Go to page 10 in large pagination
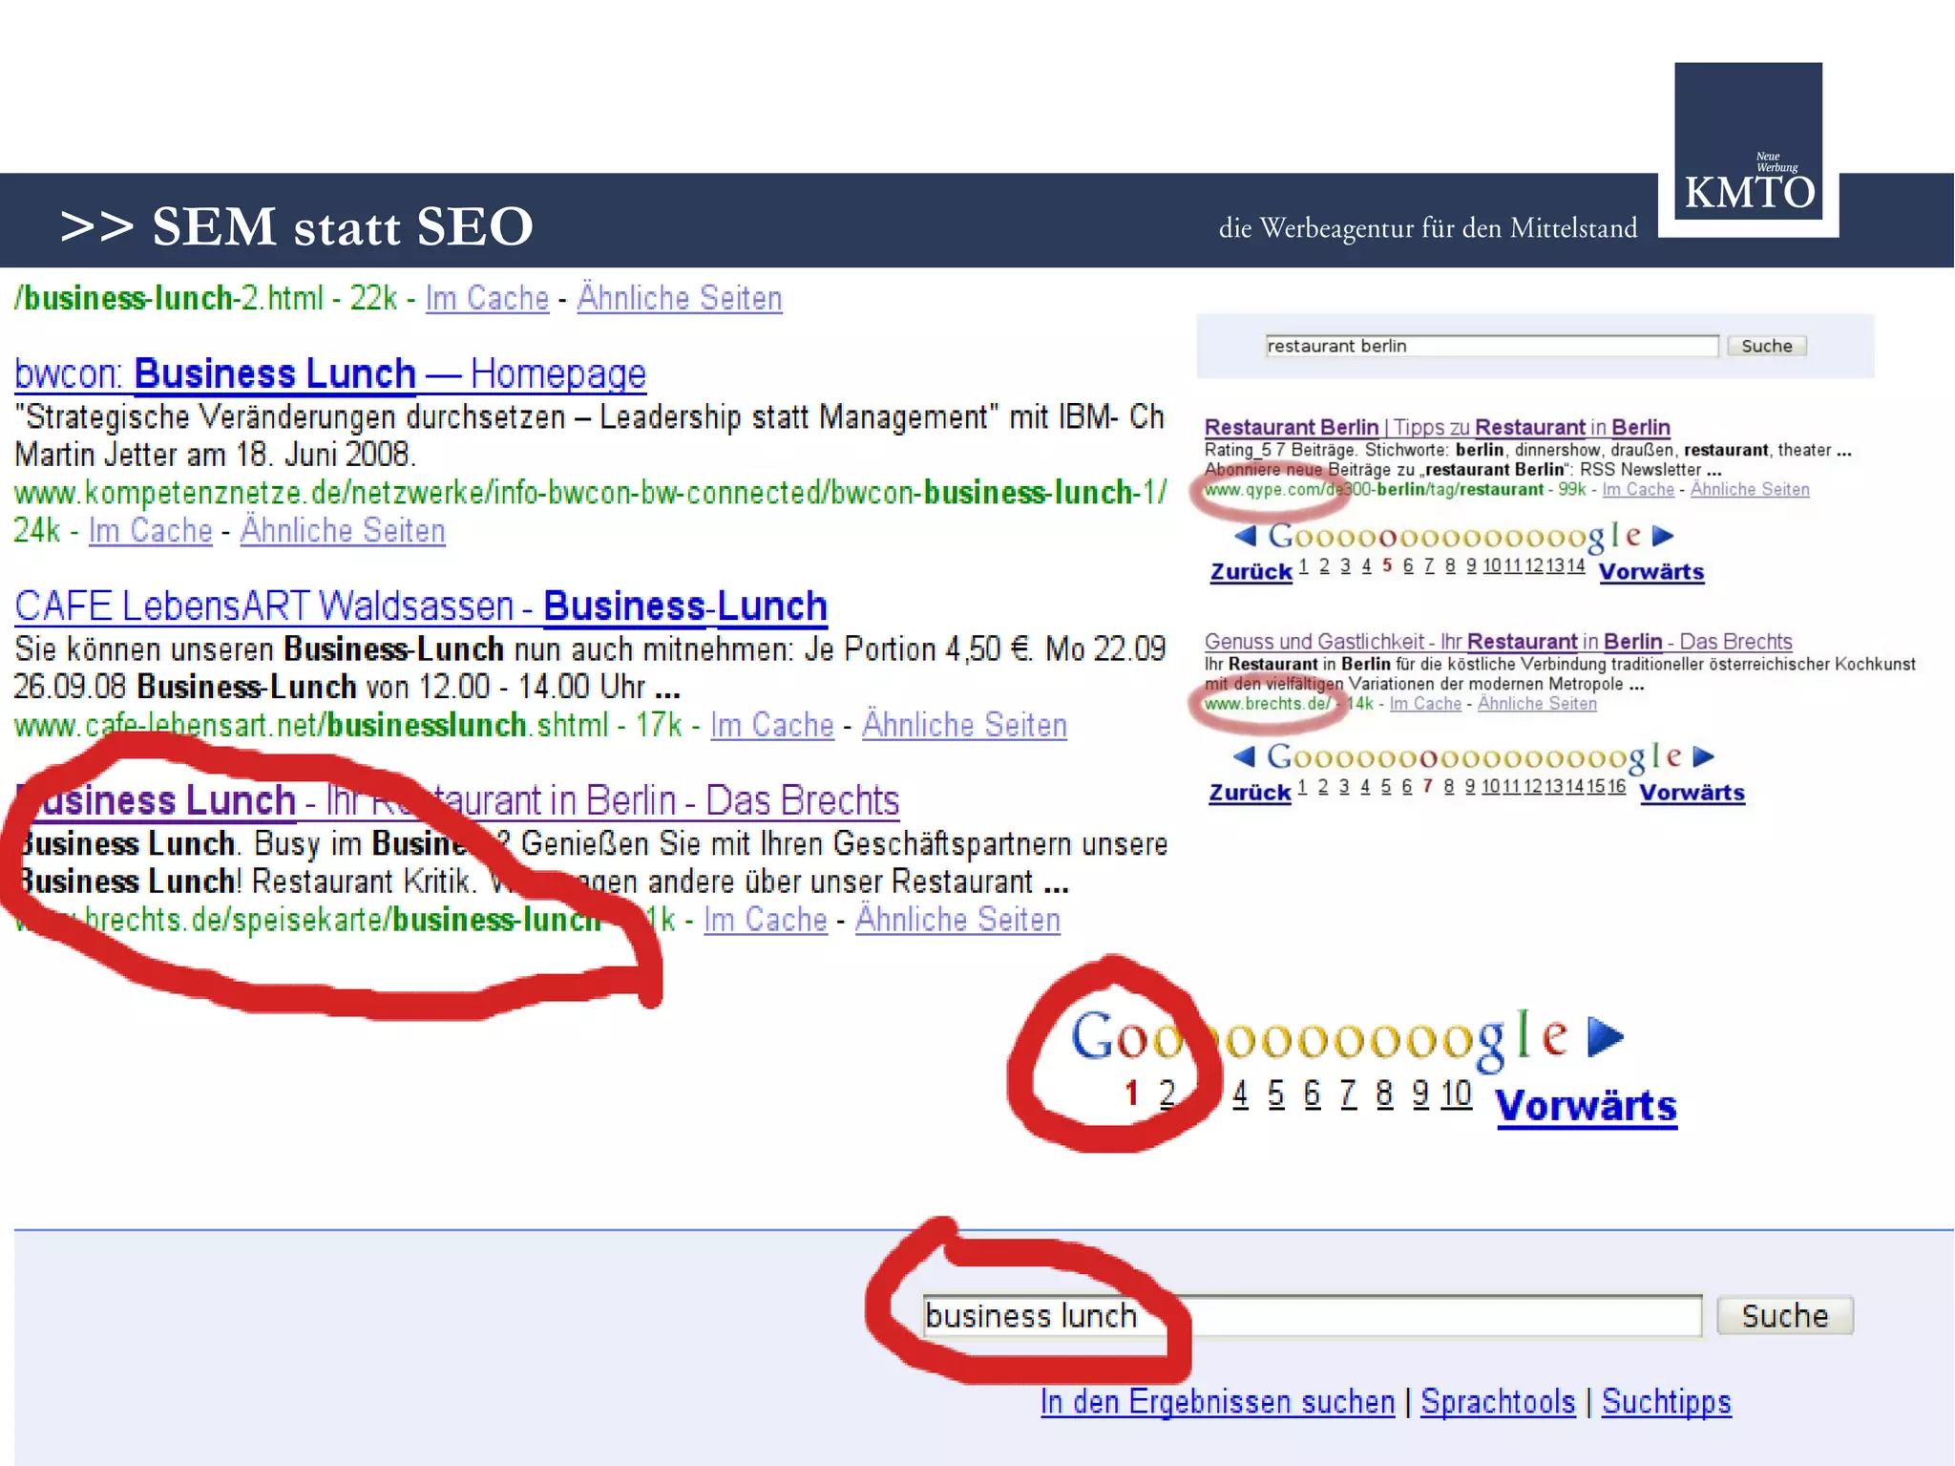This screenshot has width=1955, height=1466. (x=1456, y=1094)
